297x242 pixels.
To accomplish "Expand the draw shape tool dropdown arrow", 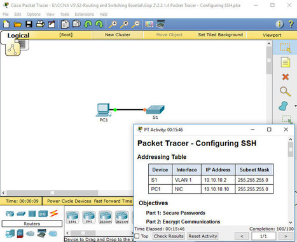I will pos(295,106).
